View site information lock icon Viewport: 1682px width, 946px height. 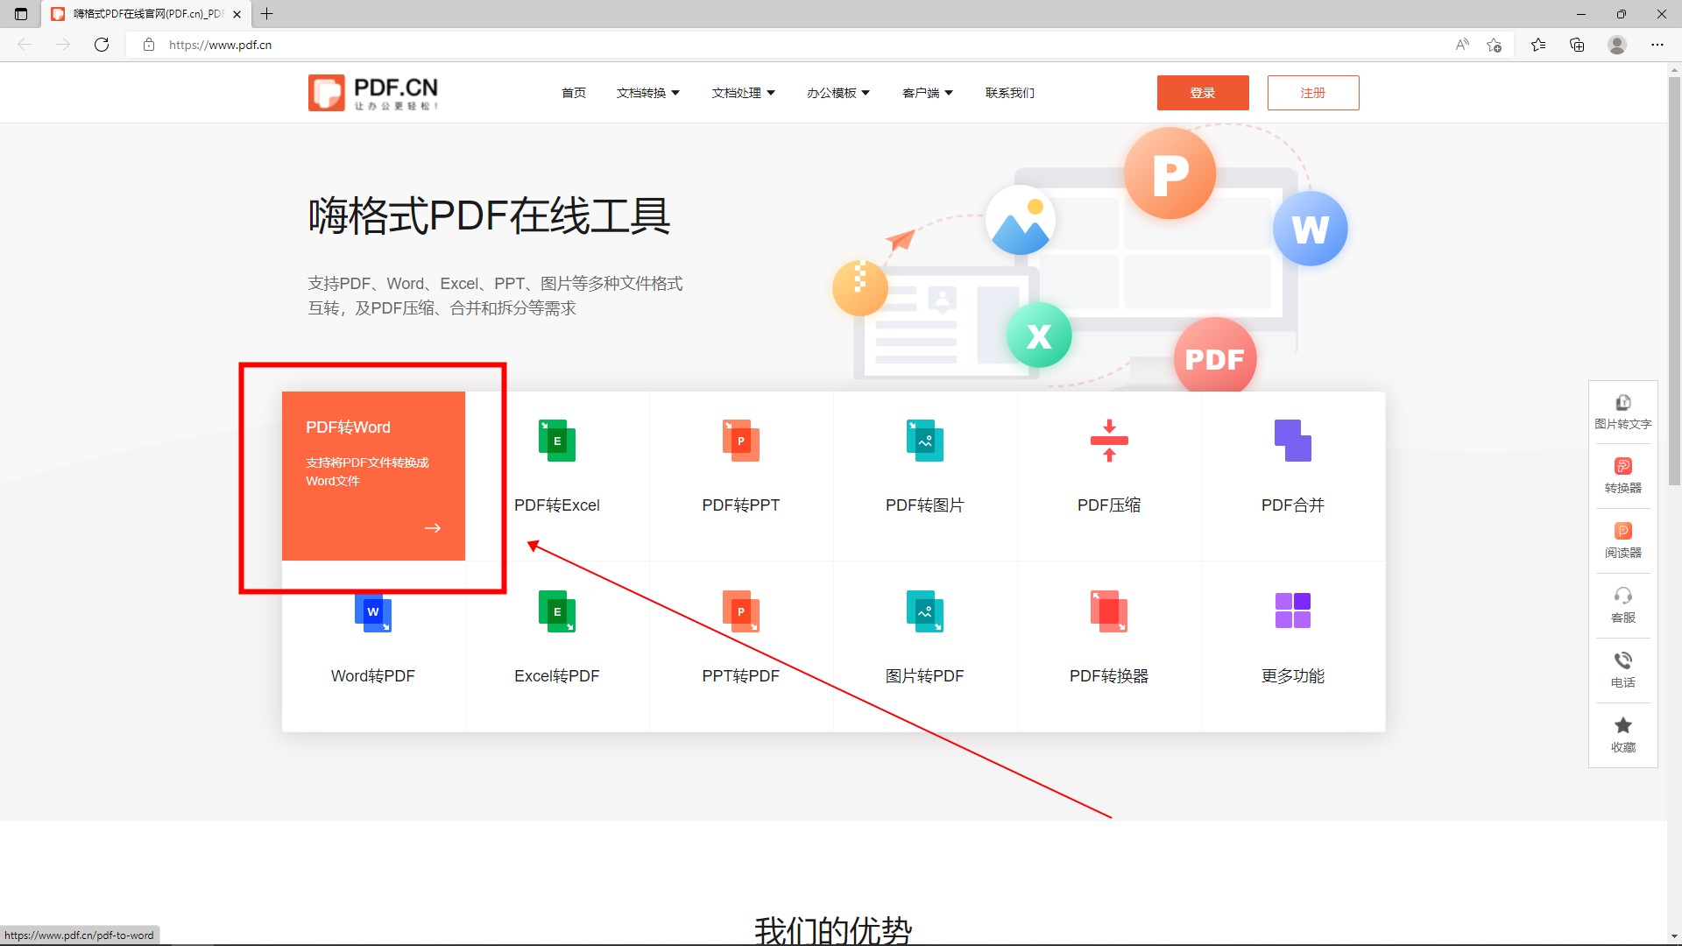pos(149,45)
